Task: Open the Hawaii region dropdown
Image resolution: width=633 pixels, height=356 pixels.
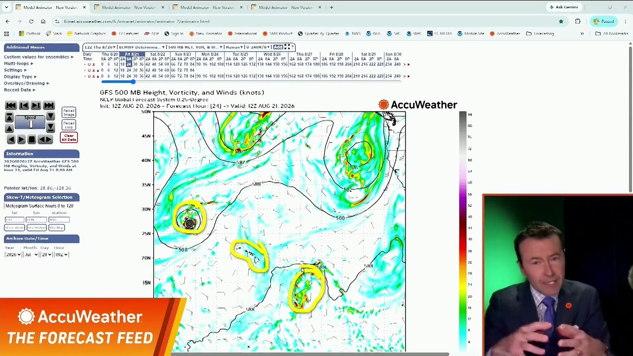Action: pyautogui.click(x=234, y=47)
